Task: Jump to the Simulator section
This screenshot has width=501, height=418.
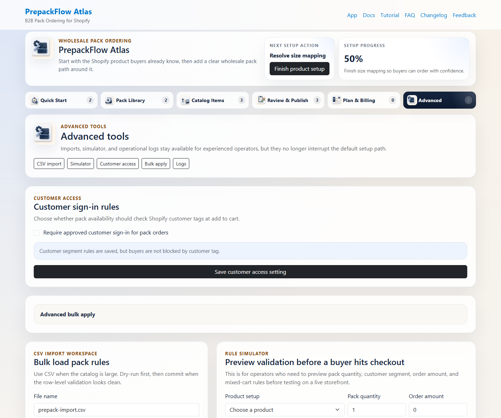Action: click(x=81, y=164)
